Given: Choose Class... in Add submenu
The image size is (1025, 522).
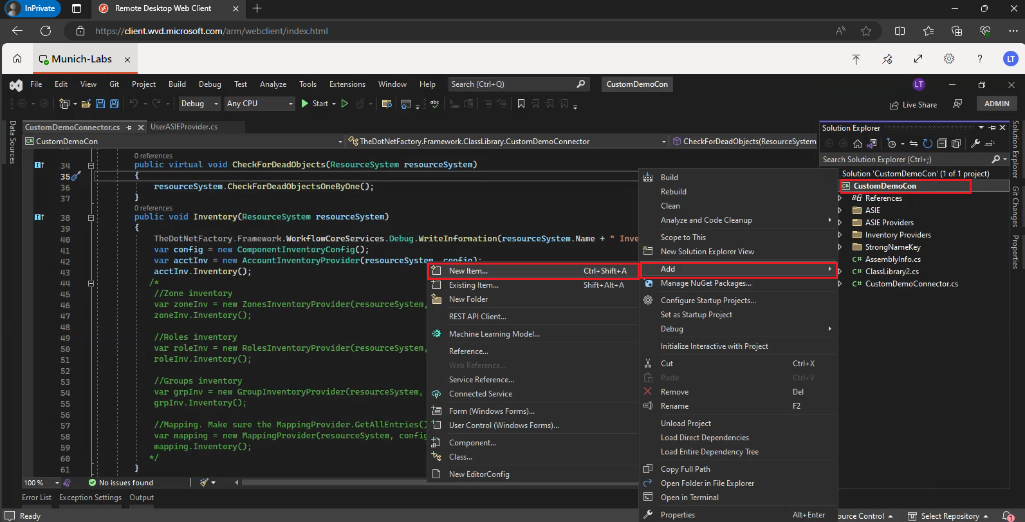Looking at the screenshot, I should coord(533,457).
